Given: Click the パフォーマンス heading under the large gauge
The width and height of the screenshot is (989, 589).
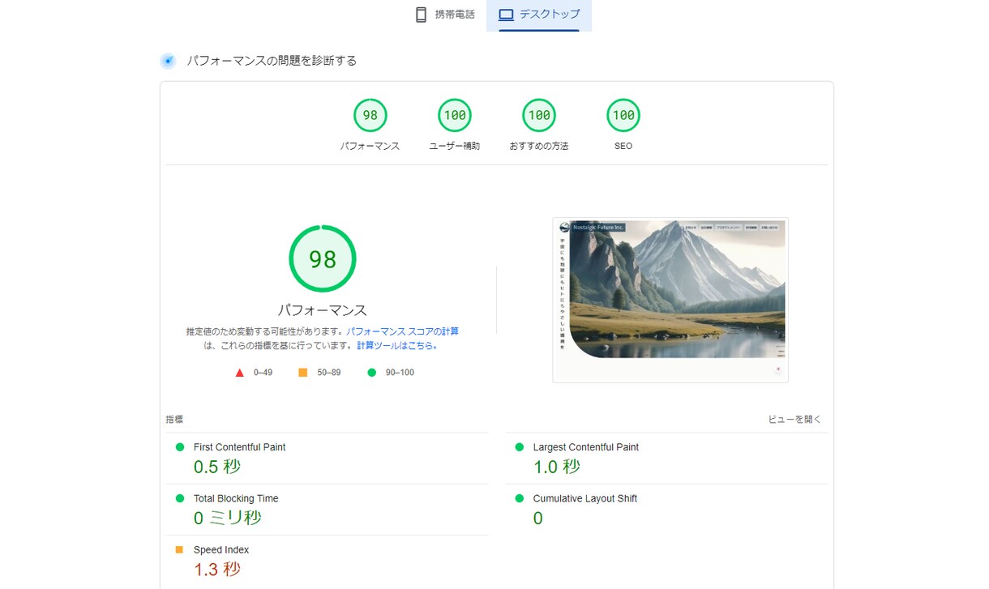Looking at the screenshot, I should click(323, 310).
